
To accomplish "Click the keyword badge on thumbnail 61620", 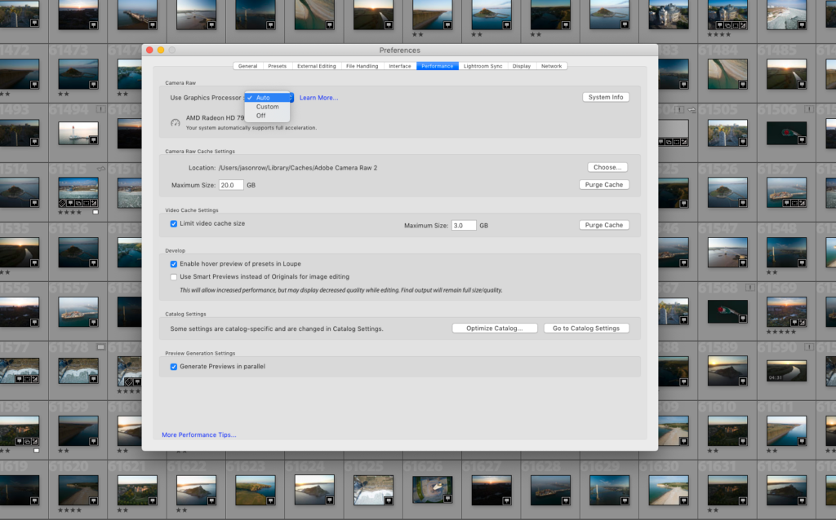I will pyautogui.click(x=93, y=500).
